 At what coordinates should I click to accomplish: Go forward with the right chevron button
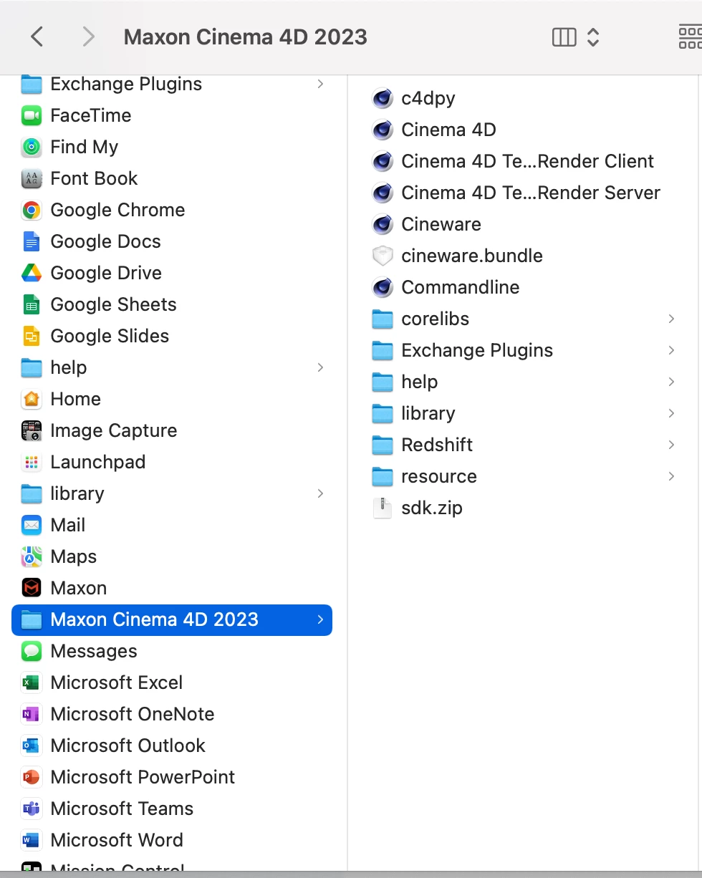(x=88, y=37)
